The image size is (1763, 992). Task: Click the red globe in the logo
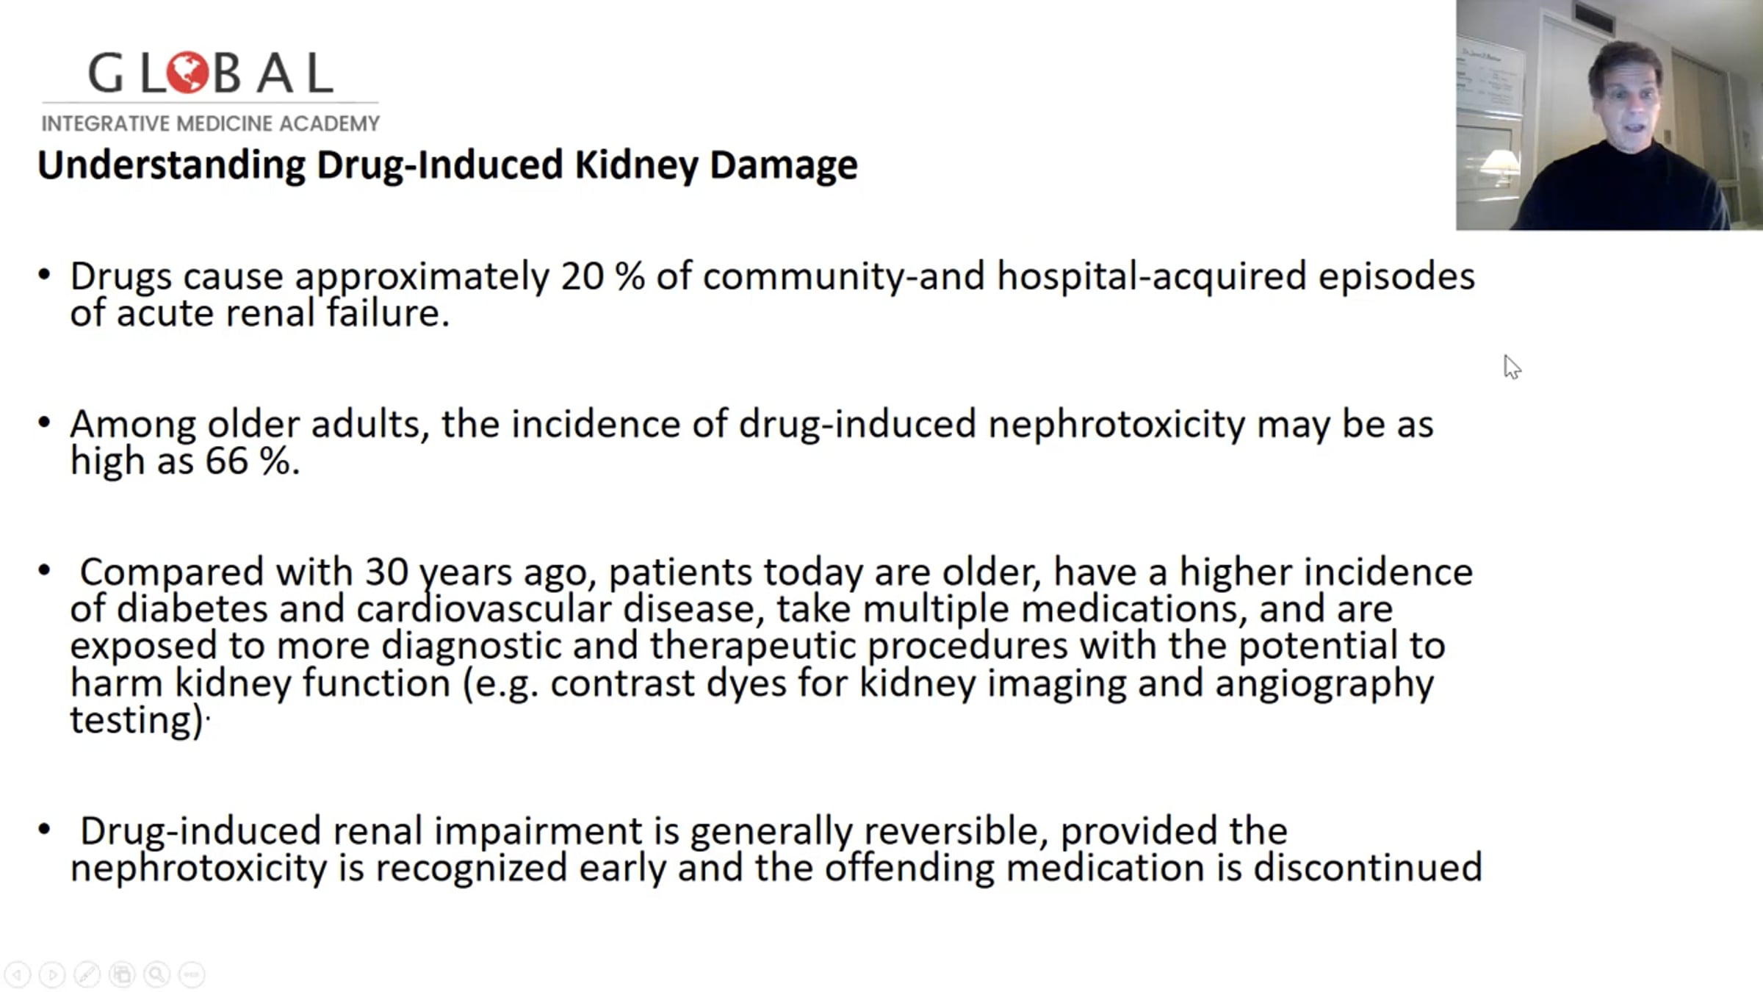point(187,73)
